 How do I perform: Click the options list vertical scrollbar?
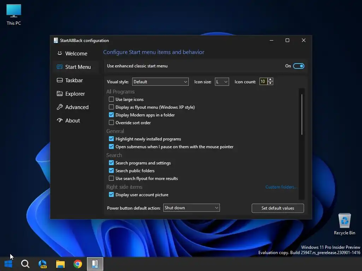pyautogui.click(x=302, y=114)
